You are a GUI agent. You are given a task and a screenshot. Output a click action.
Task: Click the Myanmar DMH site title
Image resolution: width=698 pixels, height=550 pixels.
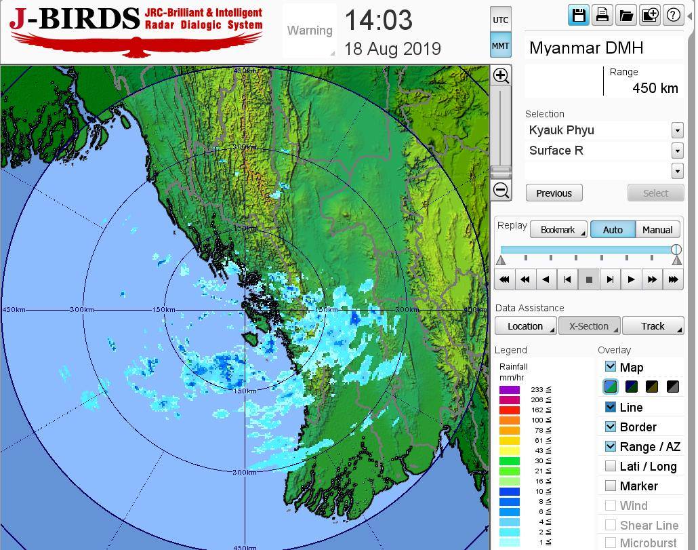586,47
